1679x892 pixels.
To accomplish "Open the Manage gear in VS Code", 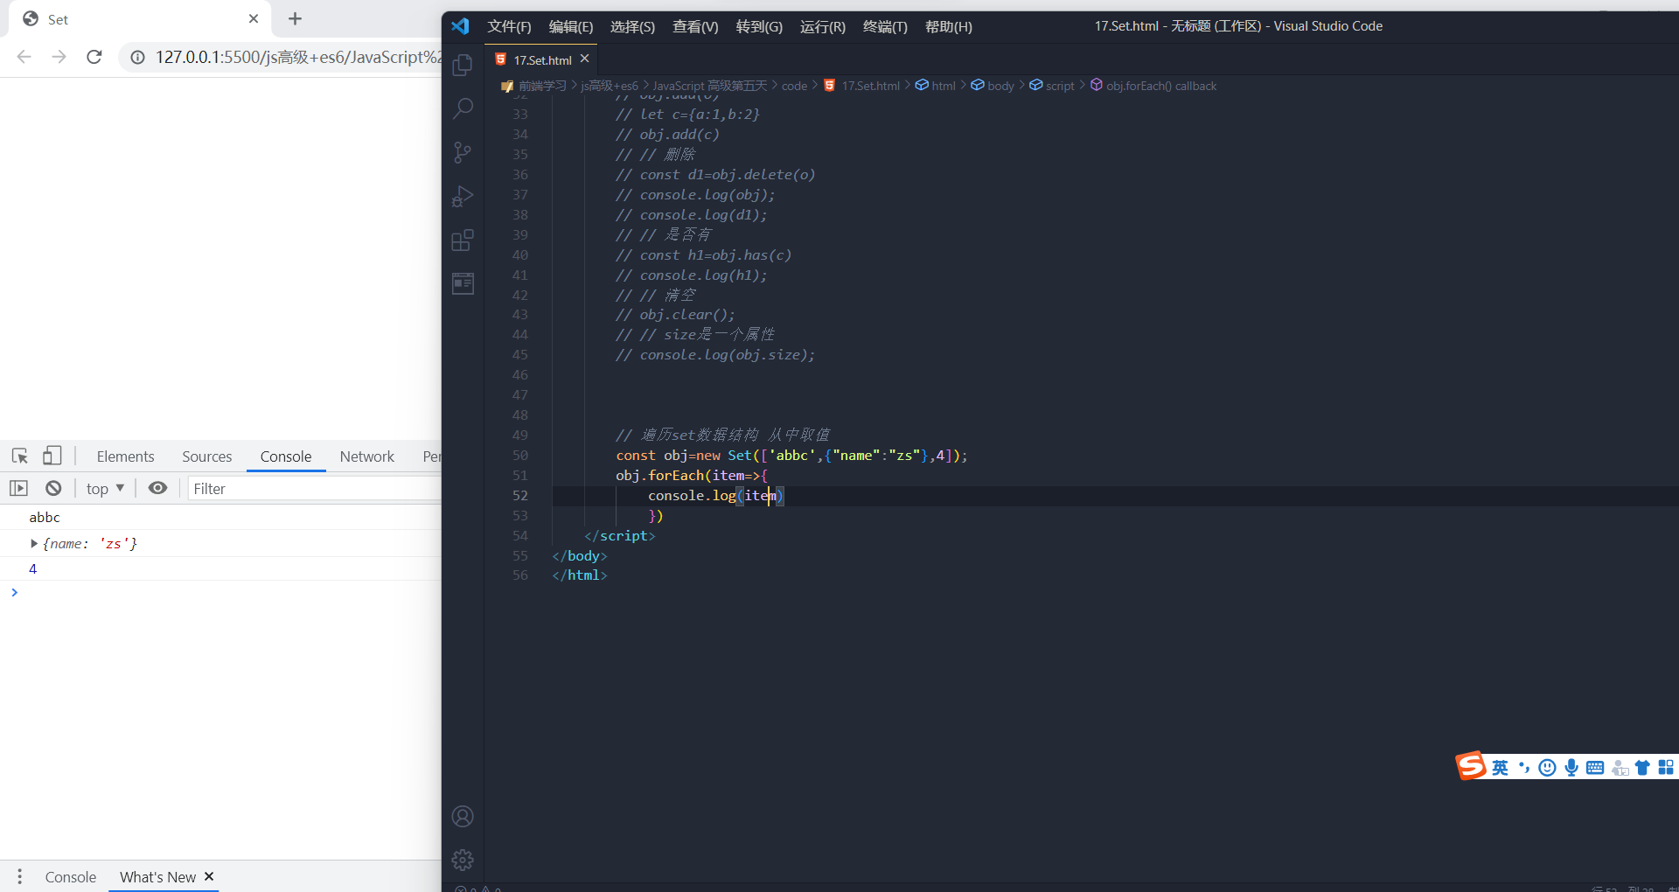I will pyautogui.click(x=463, y=860).
